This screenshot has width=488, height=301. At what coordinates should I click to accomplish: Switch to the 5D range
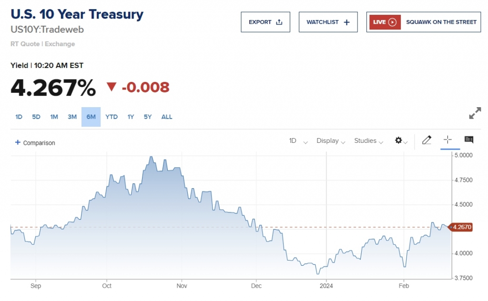(36, 117)
